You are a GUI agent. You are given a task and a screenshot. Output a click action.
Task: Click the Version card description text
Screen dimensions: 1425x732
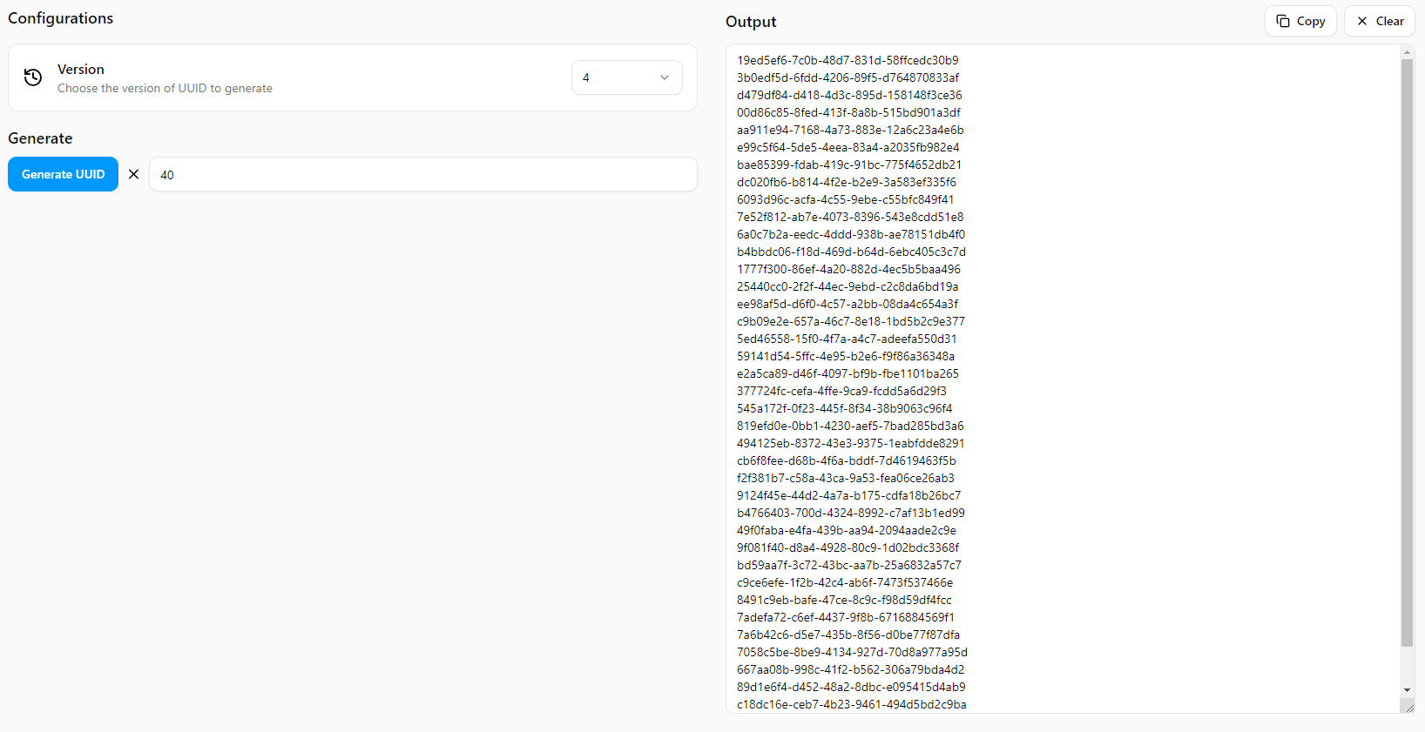(165, 89)
